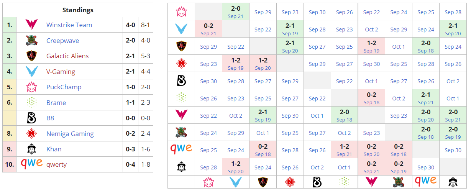
Task: Follow the PuckChamp link in Standings
Action: (x=64, y=87)
